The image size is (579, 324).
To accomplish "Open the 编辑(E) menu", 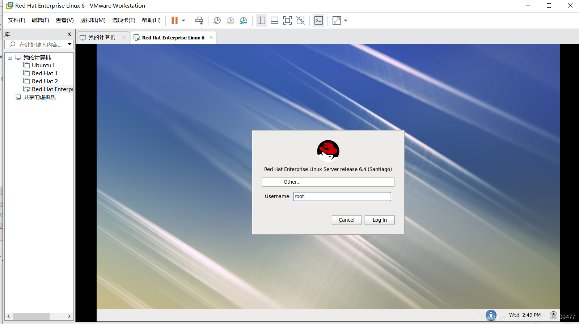I will pyautogui.click(x=41, y=20).
